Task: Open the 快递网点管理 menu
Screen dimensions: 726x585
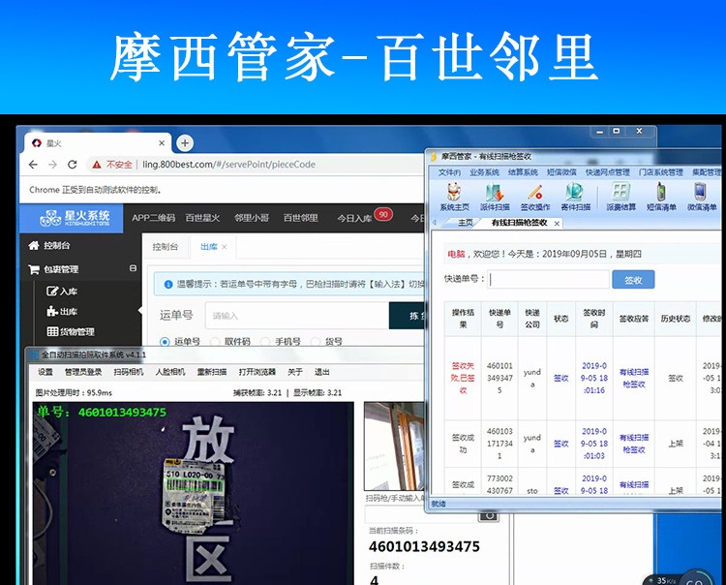Action: 608,172
